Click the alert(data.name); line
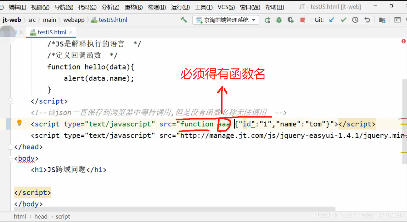Screen dimensions: 407x222 coord(99,78)
